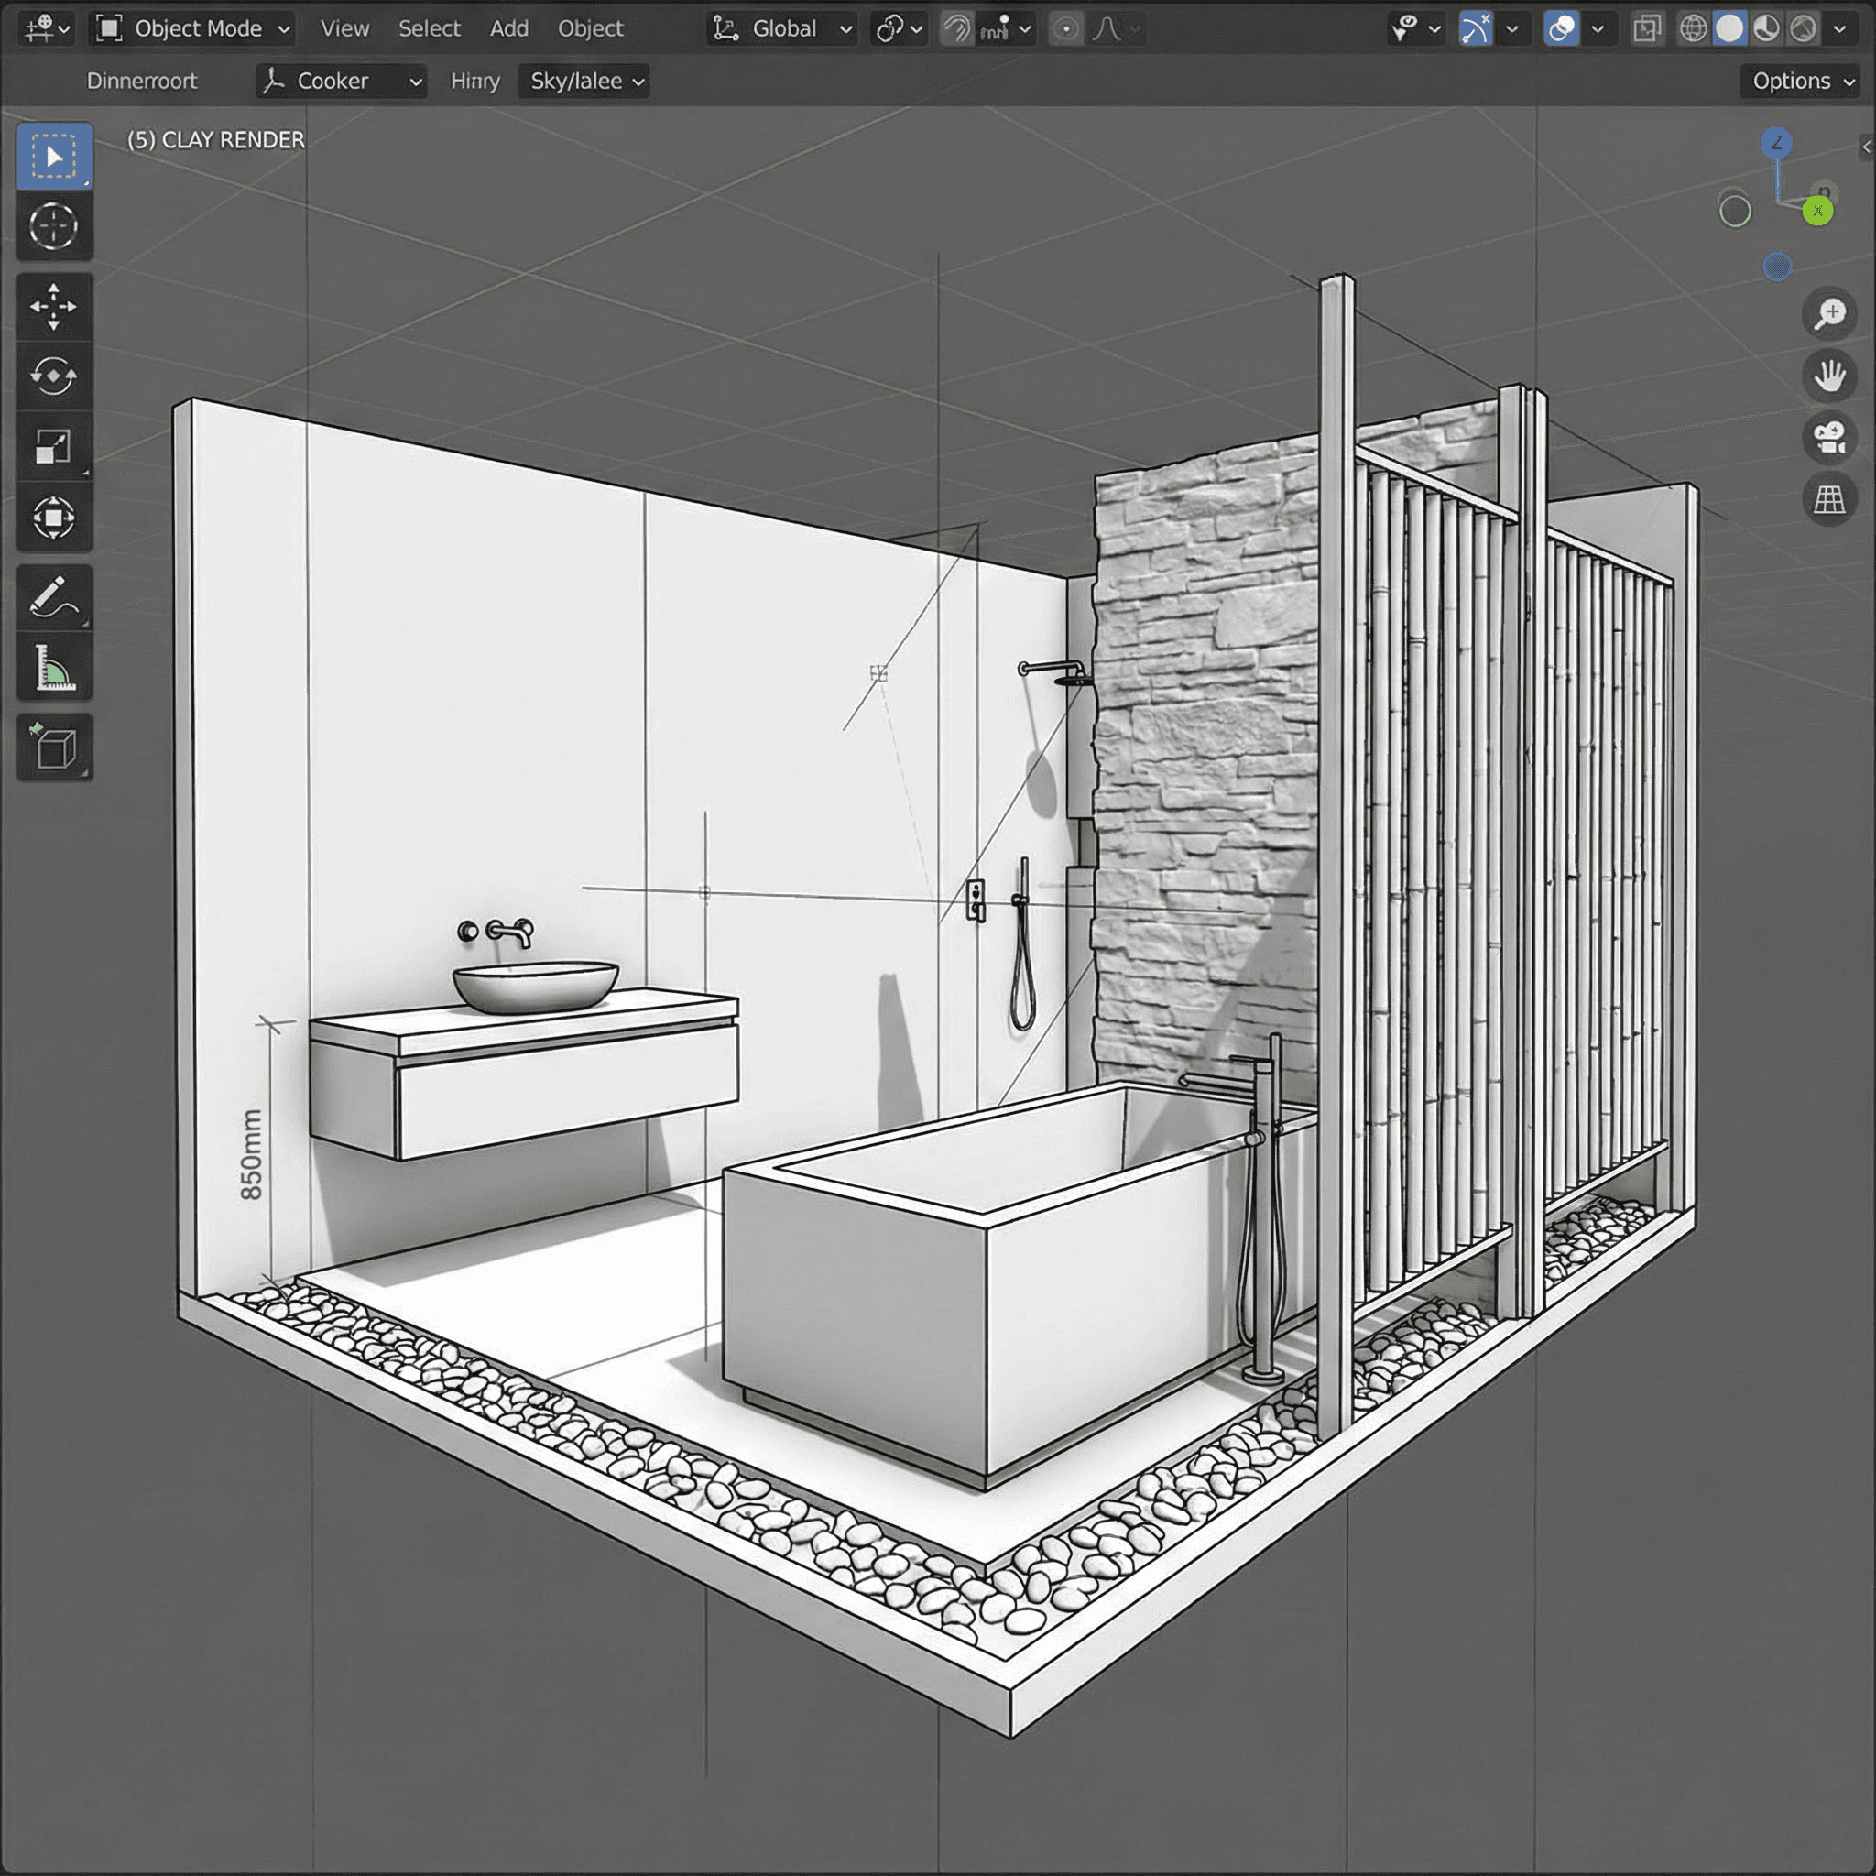Toggle the camera view icon in sidebar

1829,439
